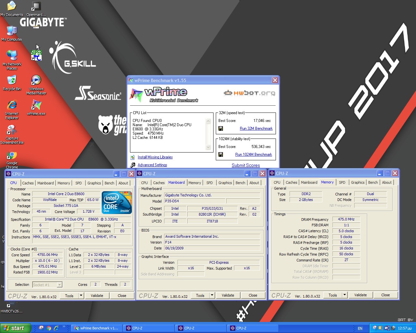Switch to the wPrime Benchmark taskbar button
Screen dimensions: 416x333
click(x=97, y=328)
